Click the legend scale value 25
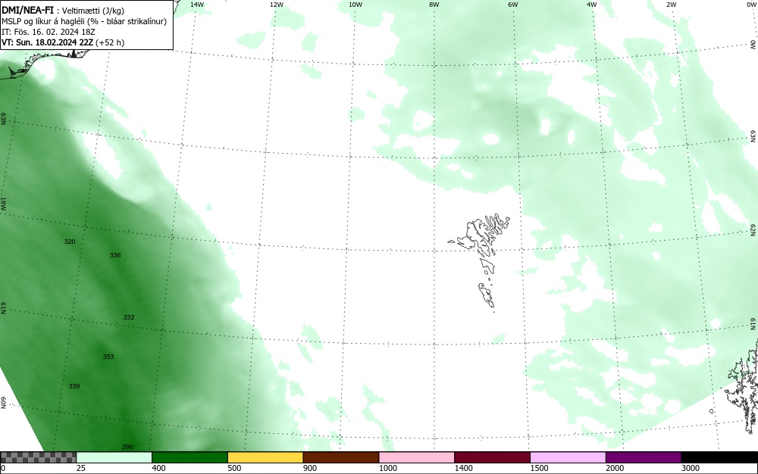The width and height of the screenshot is (758, 474). (81, 468)
